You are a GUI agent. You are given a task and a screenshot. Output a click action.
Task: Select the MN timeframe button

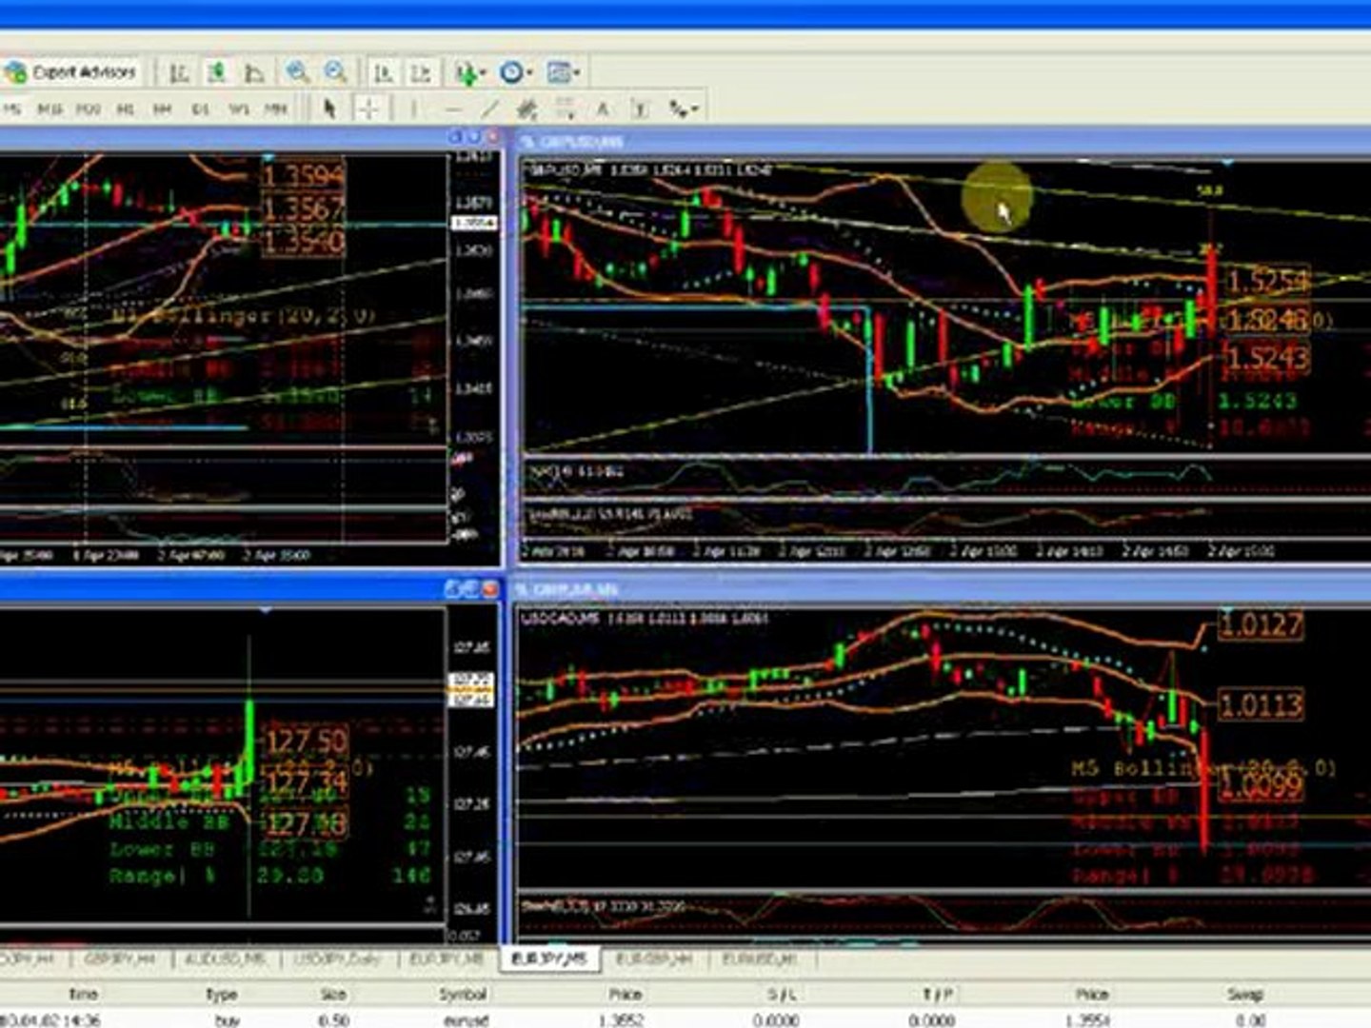[276, 109]
